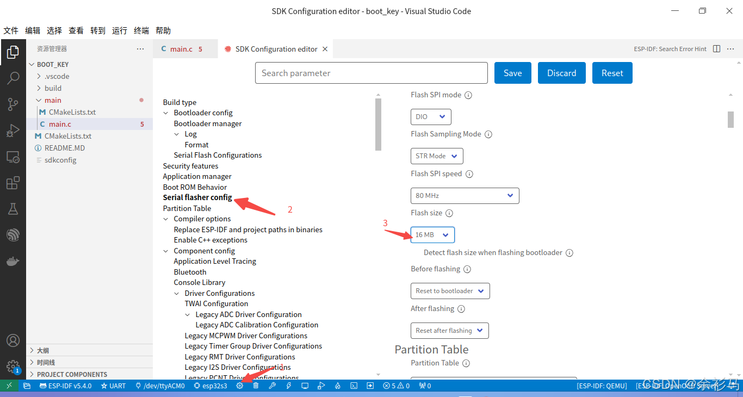The height and width of the screenshot is (397, 743).
Task: Collapse the Driver Configurations tree node
Action: click(x=177, y=294)
